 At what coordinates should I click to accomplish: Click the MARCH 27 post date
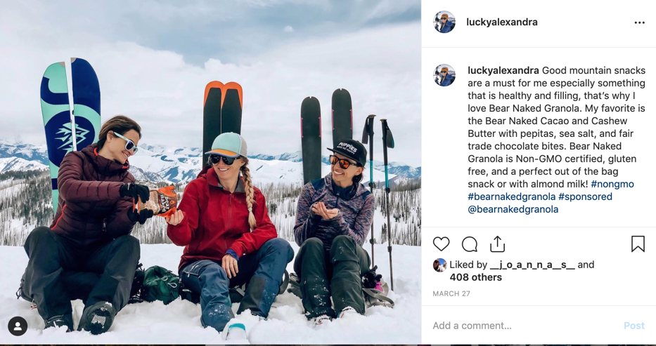tap(451, 294)
